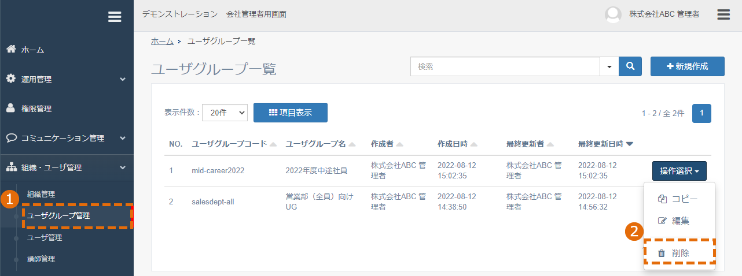Open the top-right hamburger menu
Screen dimensions: 742x276
pos(723,14)
